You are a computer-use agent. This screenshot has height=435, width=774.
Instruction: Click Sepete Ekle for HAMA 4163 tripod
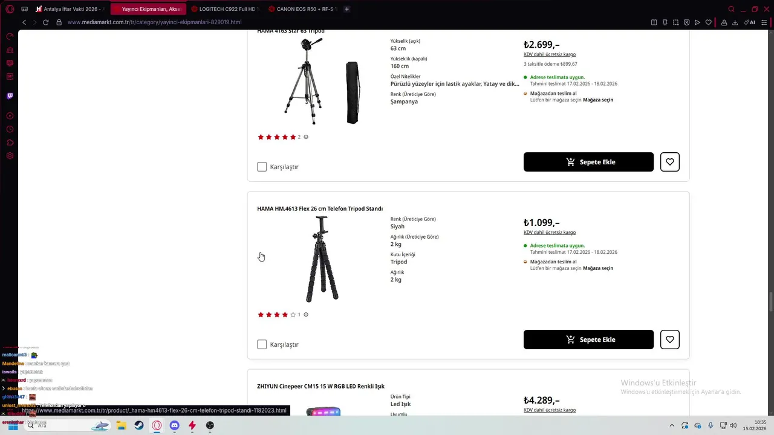point(588,162)
